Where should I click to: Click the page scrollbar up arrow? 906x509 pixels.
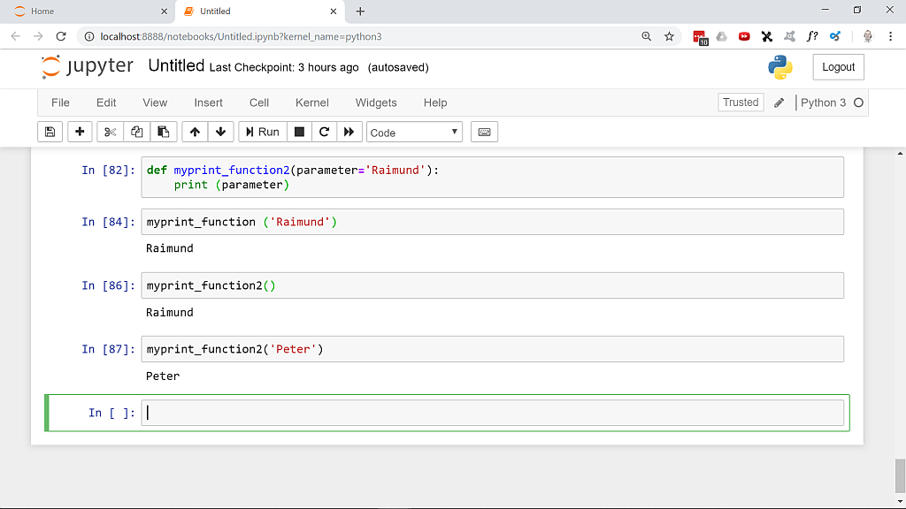pos(900,154)
